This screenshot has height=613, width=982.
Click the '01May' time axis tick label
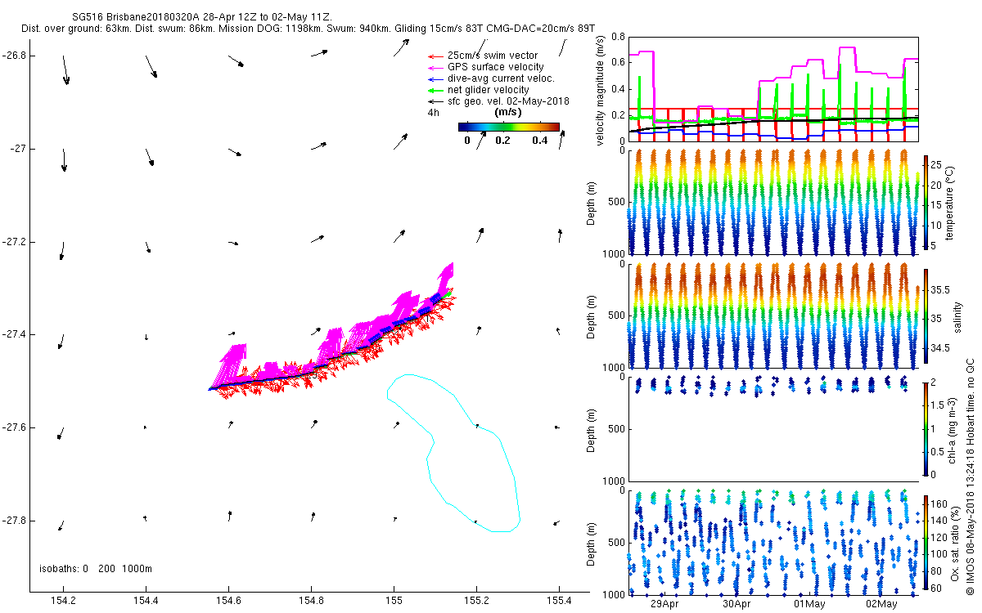pyautogui.click(x=809, y=605)
